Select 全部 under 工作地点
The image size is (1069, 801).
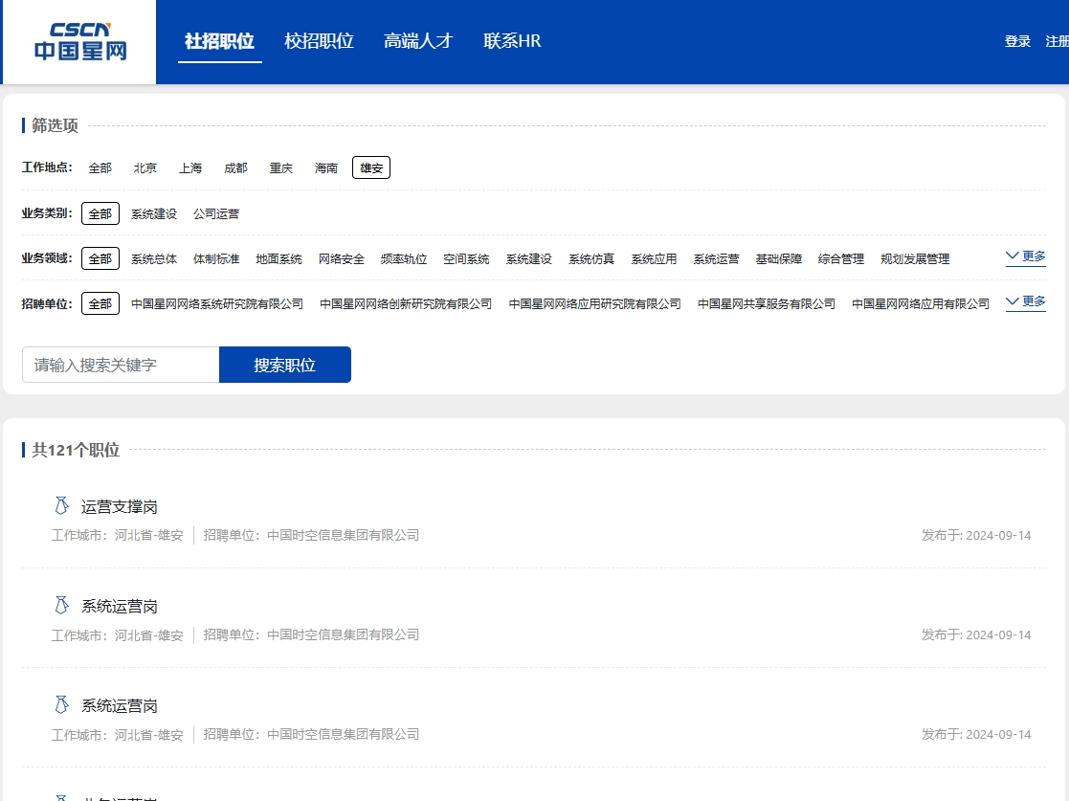(x=100, y=167)
